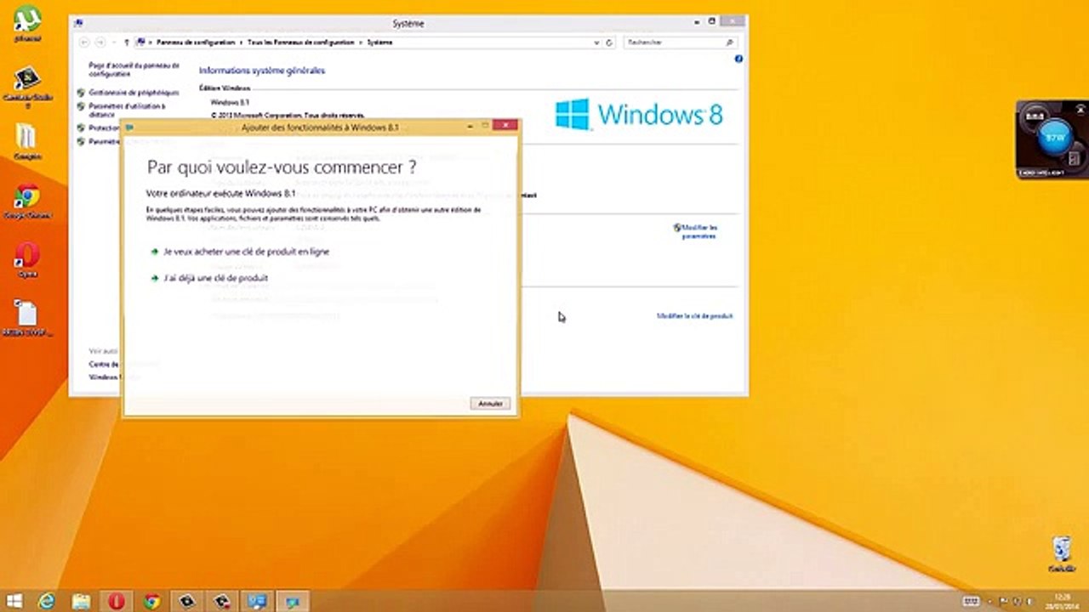1089x612 pixels.
Task: Open the blue help icon in Système window
Action: pyautogui.click(x=738, y=59)
